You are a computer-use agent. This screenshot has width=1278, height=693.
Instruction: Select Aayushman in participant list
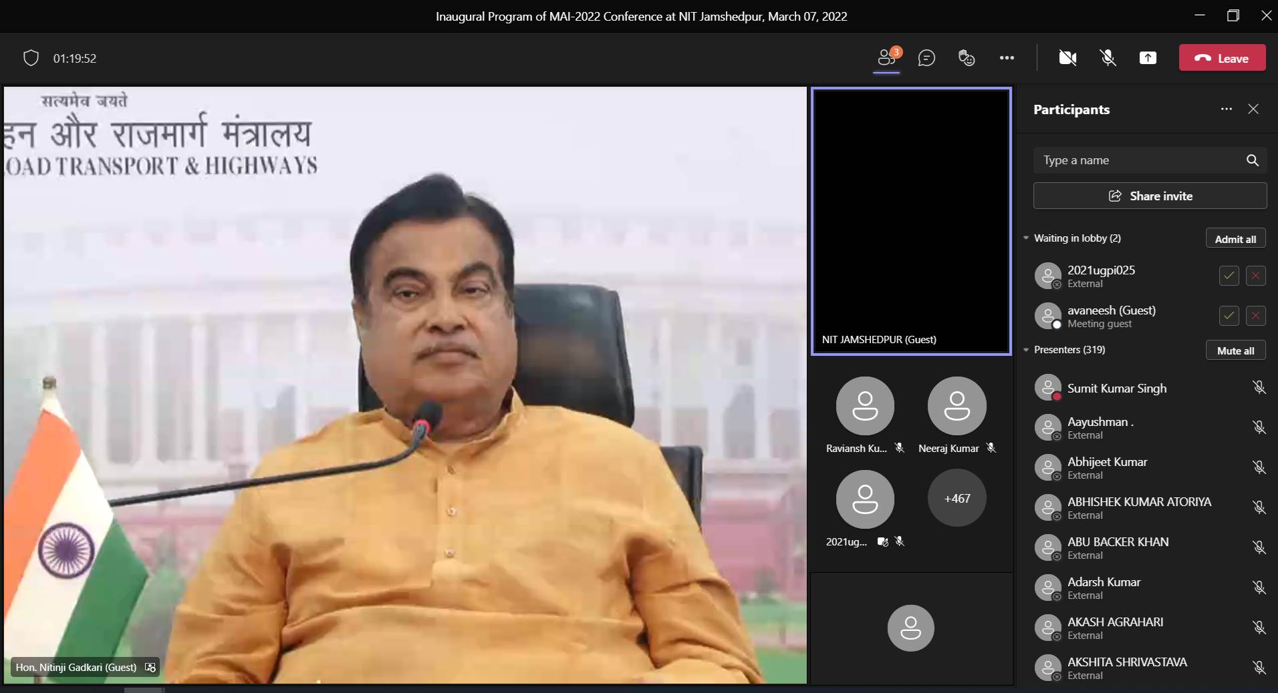click(1149, 427)
